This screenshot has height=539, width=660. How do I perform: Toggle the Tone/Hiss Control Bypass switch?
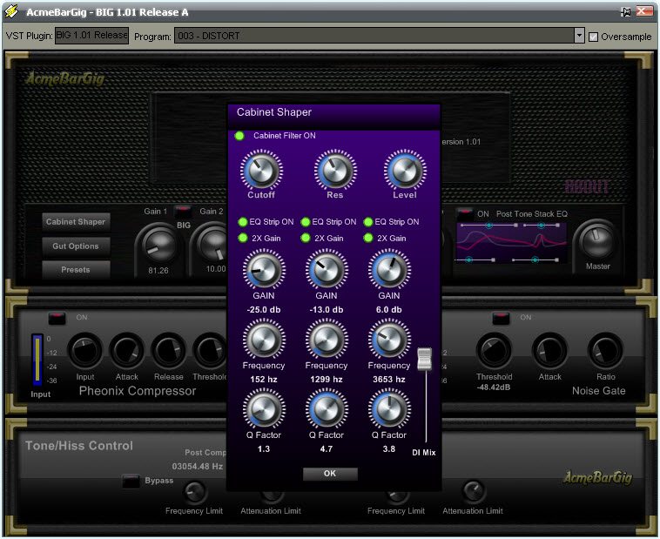point(131,481)
